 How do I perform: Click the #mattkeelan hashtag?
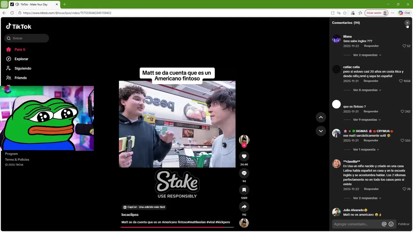196,222
